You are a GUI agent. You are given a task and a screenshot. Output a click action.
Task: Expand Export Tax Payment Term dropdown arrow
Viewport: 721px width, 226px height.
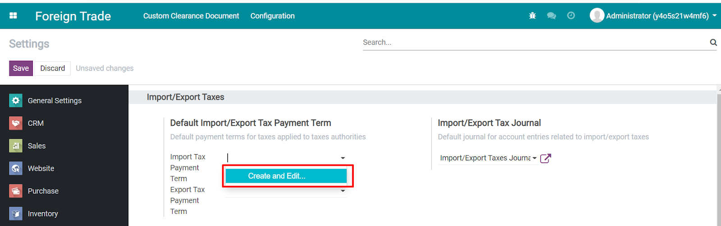[343, 191]
